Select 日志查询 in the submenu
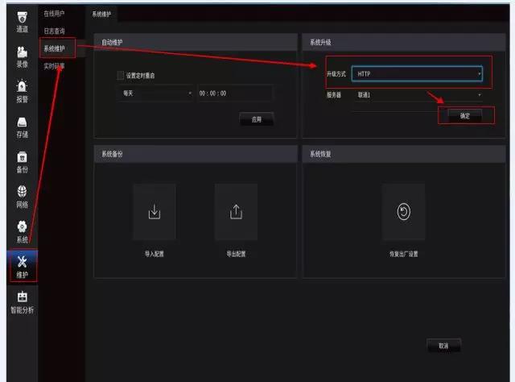 point(54,31)
